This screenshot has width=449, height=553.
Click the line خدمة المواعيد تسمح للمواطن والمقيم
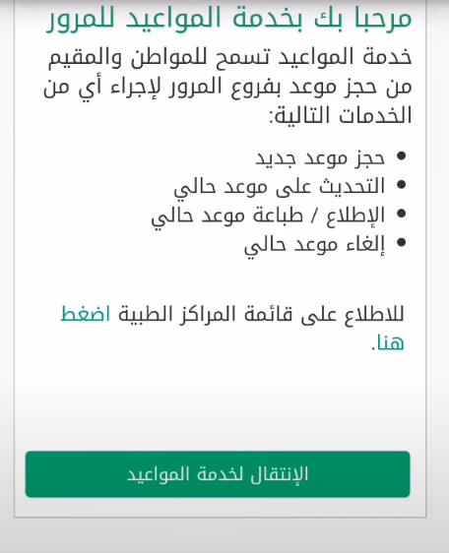point(229,57)
